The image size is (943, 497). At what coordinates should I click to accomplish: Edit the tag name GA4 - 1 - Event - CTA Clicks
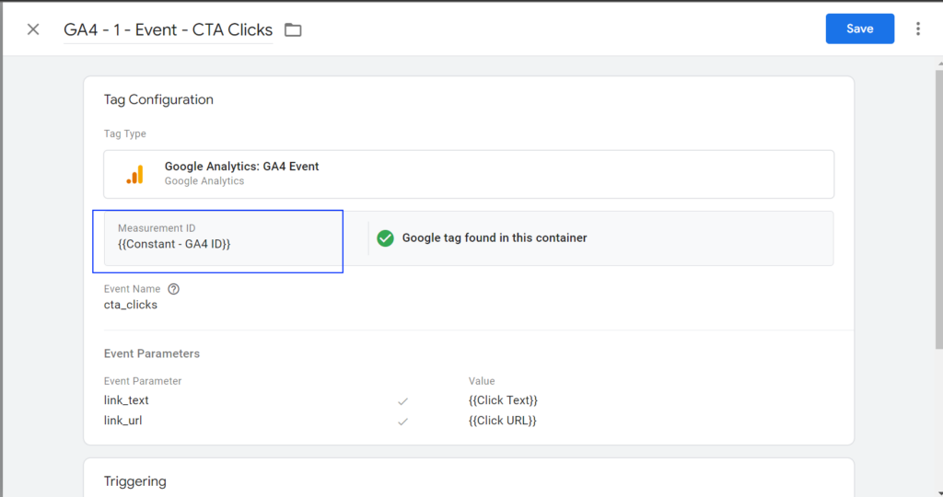[x=168, y=30]
